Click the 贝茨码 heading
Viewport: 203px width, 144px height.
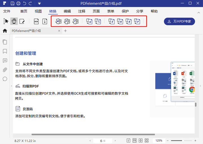click(28, 109)
